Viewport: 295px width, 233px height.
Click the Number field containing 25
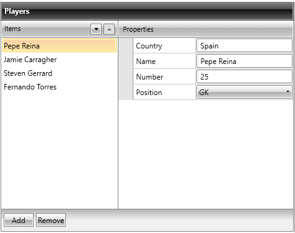[x=244, y=76]
